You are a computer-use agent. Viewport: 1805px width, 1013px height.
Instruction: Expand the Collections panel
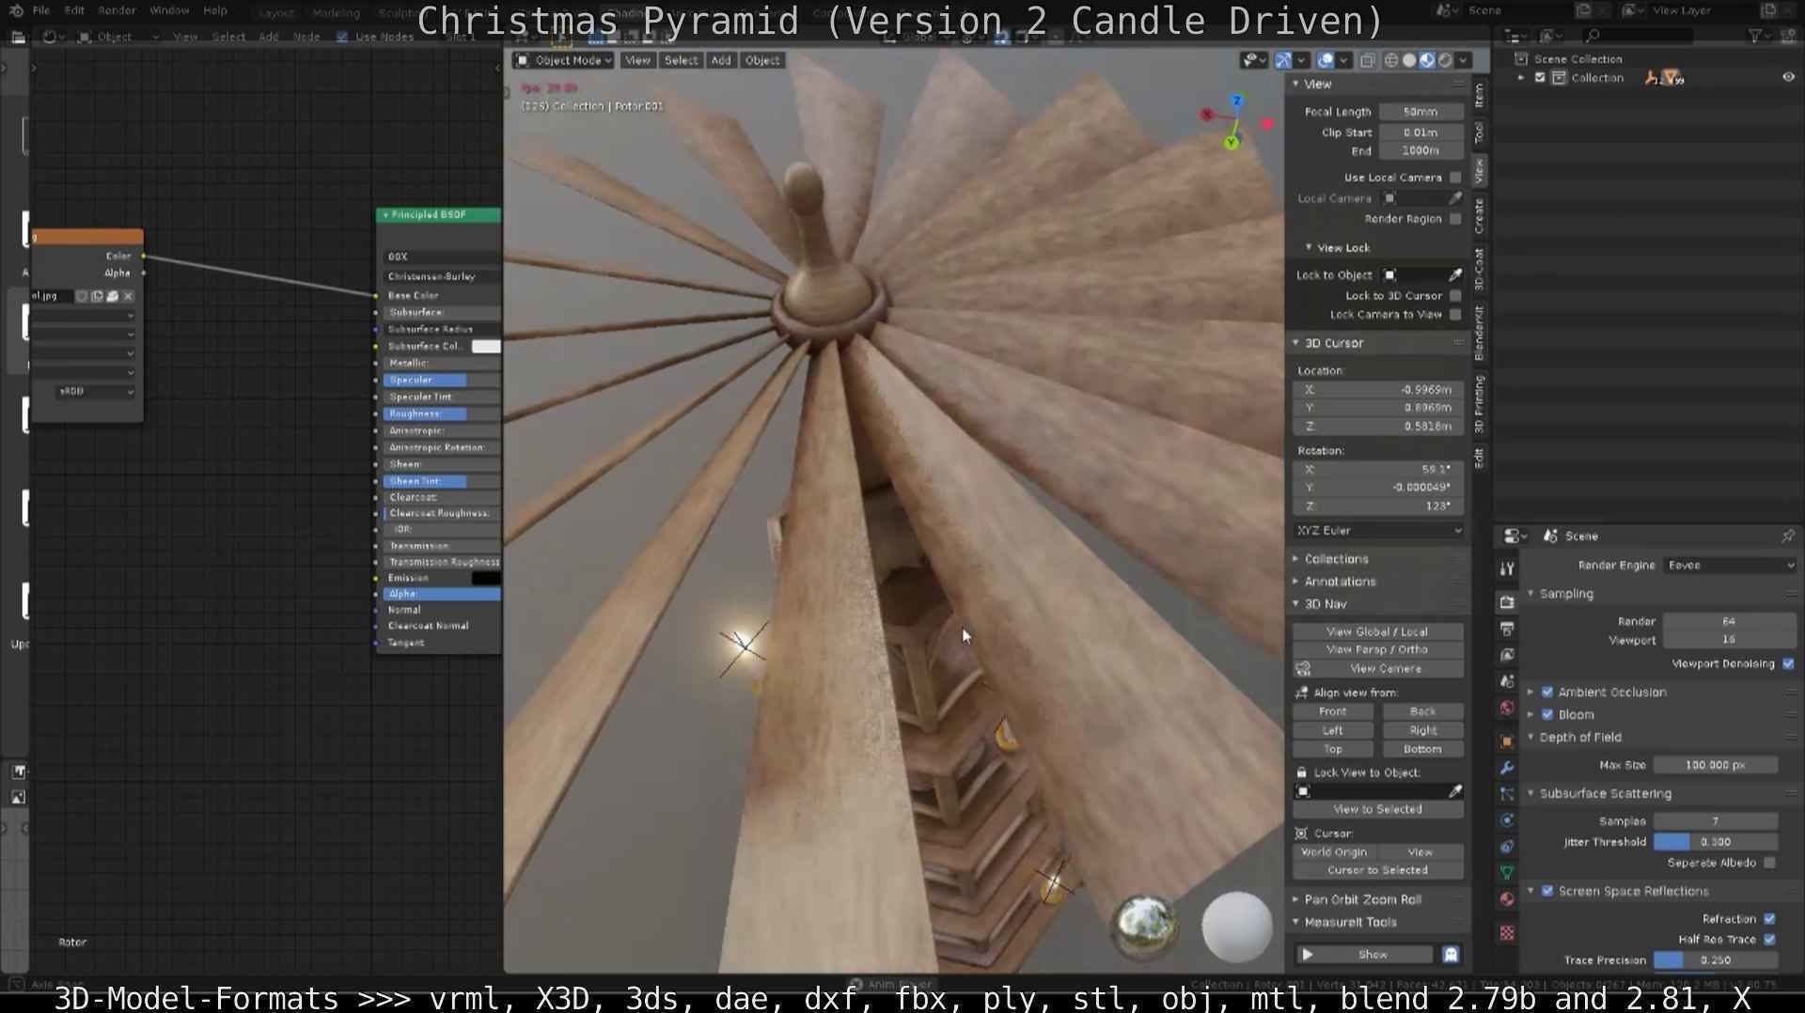tap(1295, 559)
